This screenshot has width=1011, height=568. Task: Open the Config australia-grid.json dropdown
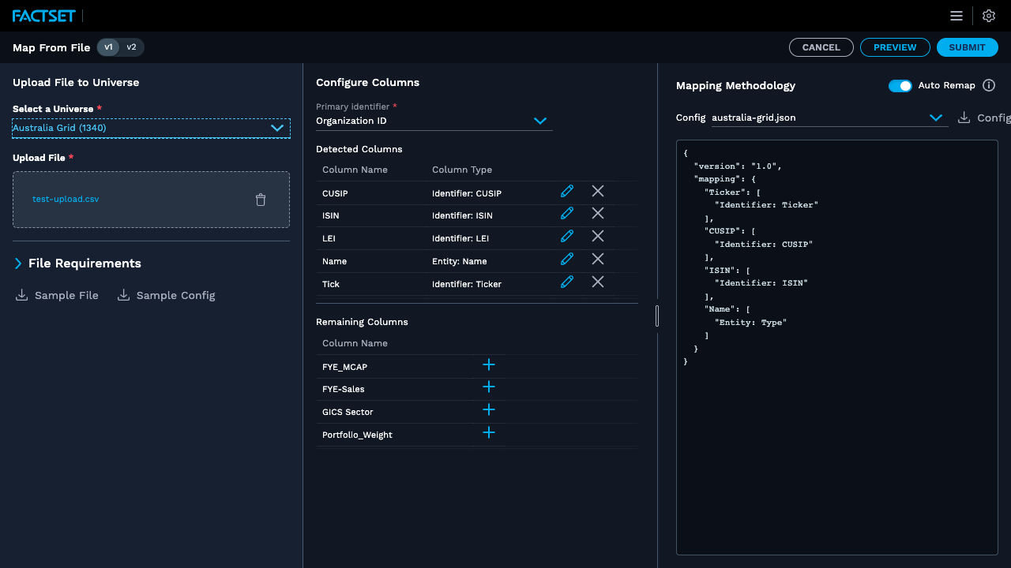829,118
